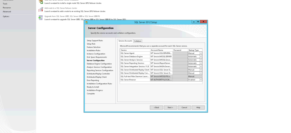Select account name for Distributed Replay Client row
Viewport: 291px width, 133px height.
[161, 70]
